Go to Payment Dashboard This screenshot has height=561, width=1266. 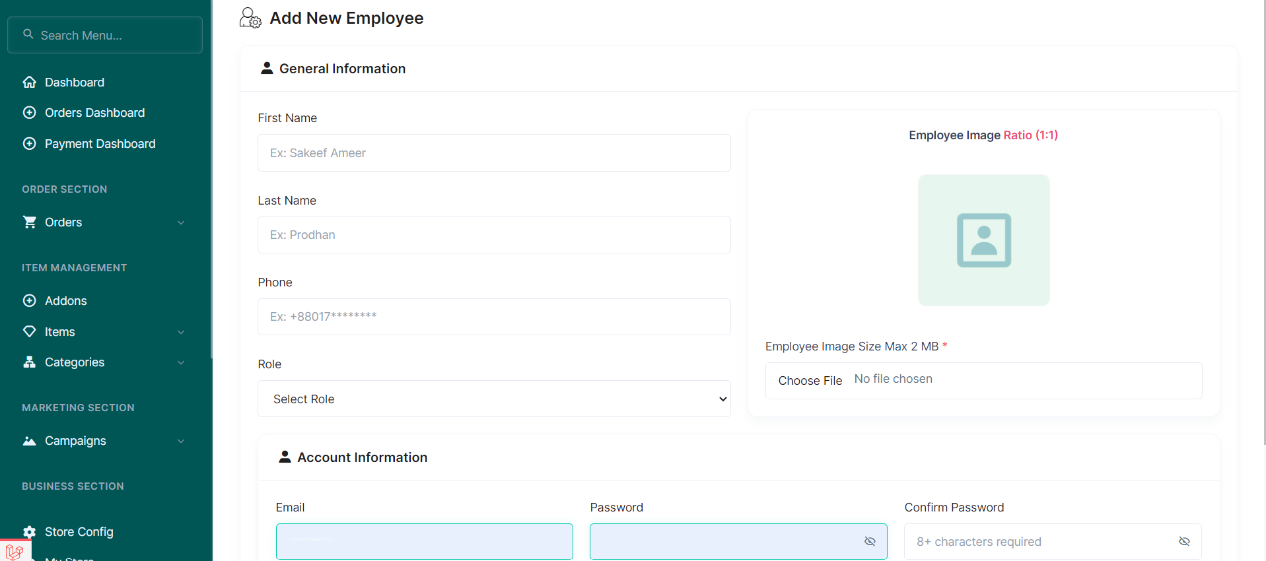click(x=100, y=144)
